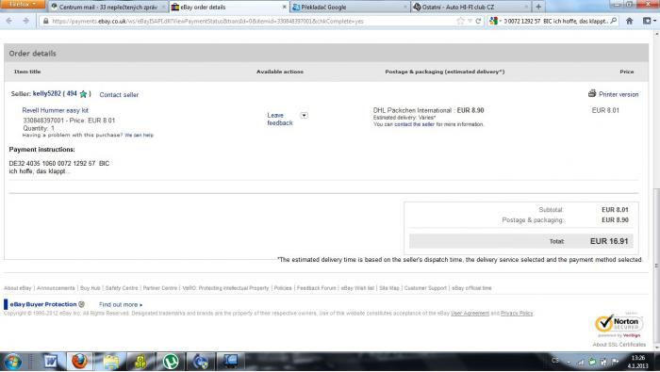Open Microsoft Word from the taskbar
This screenshot has height=372, width=660.
tap(51, 361)
